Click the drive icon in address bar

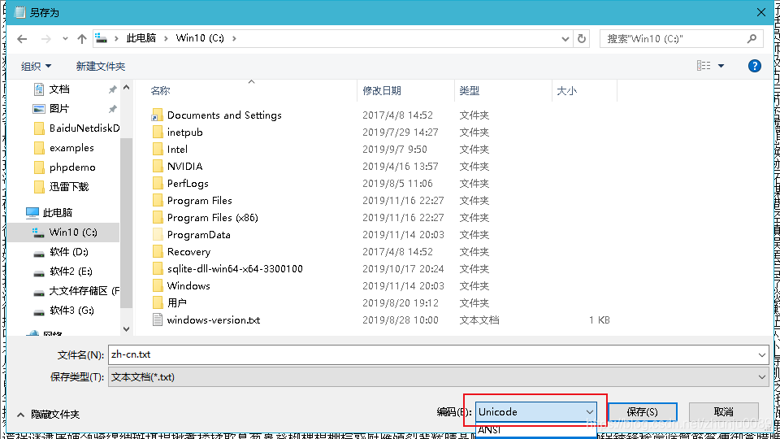click(102, 38)
